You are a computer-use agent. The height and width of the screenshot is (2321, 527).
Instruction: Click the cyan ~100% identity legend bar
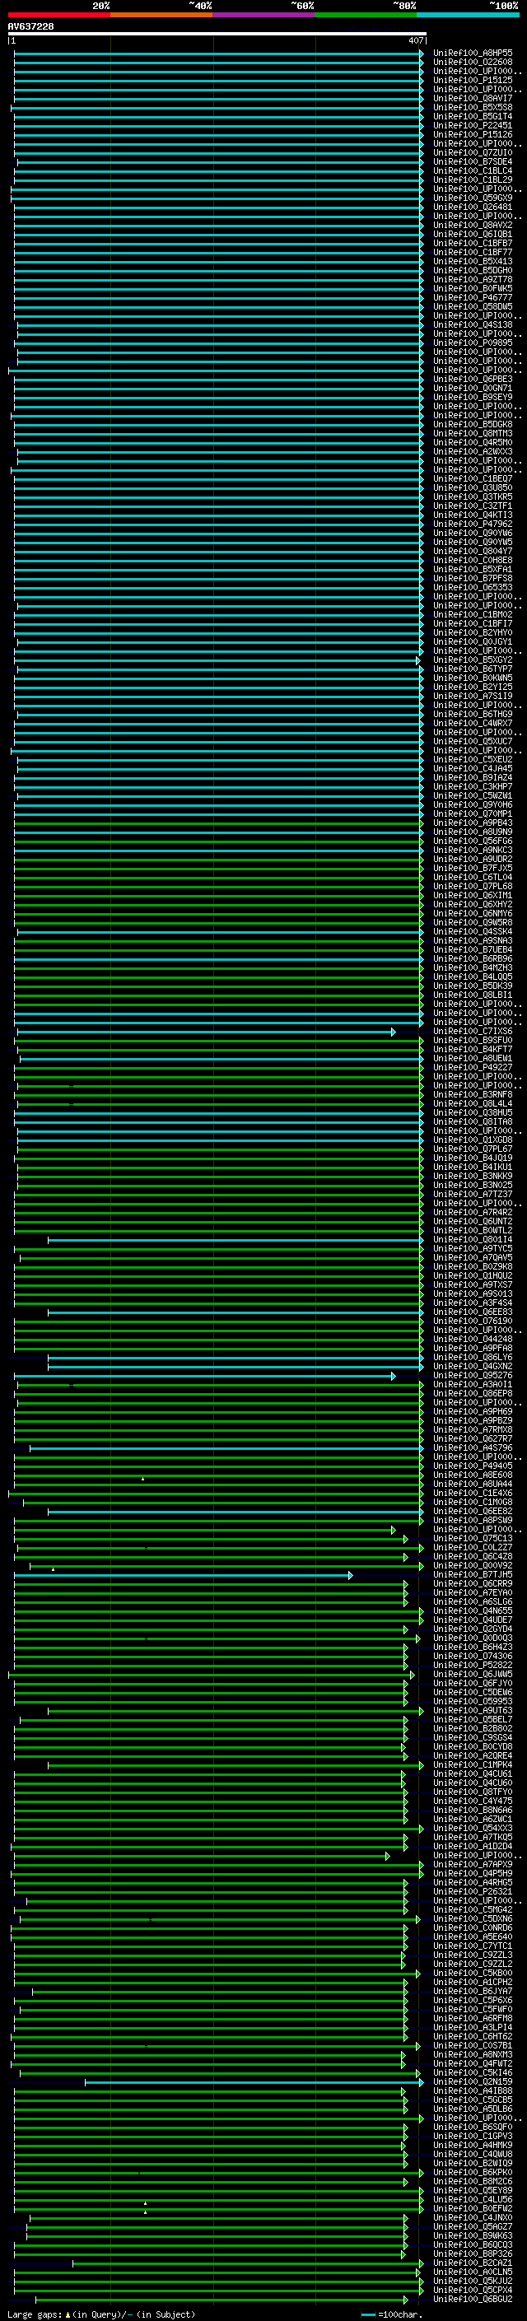pyautogui.click(x=468, y=15)
